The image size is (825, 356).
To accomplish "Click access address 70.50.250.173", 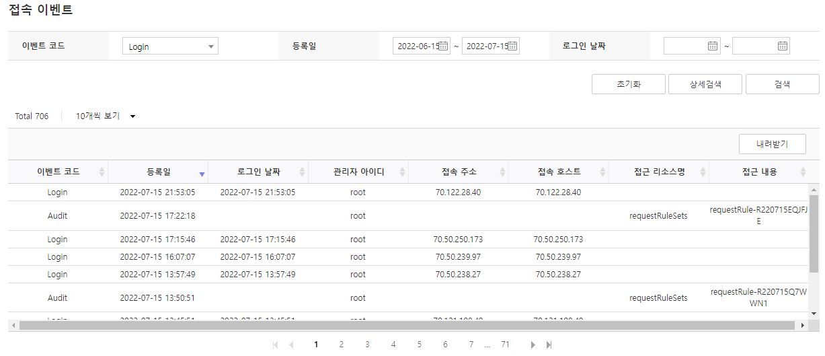I will 458,240.
